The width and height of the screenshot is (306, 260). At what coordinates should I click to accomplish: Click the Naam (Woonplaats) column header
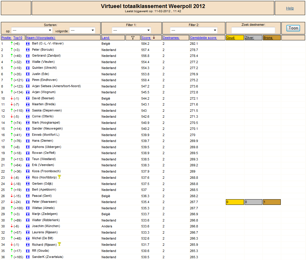41,38
